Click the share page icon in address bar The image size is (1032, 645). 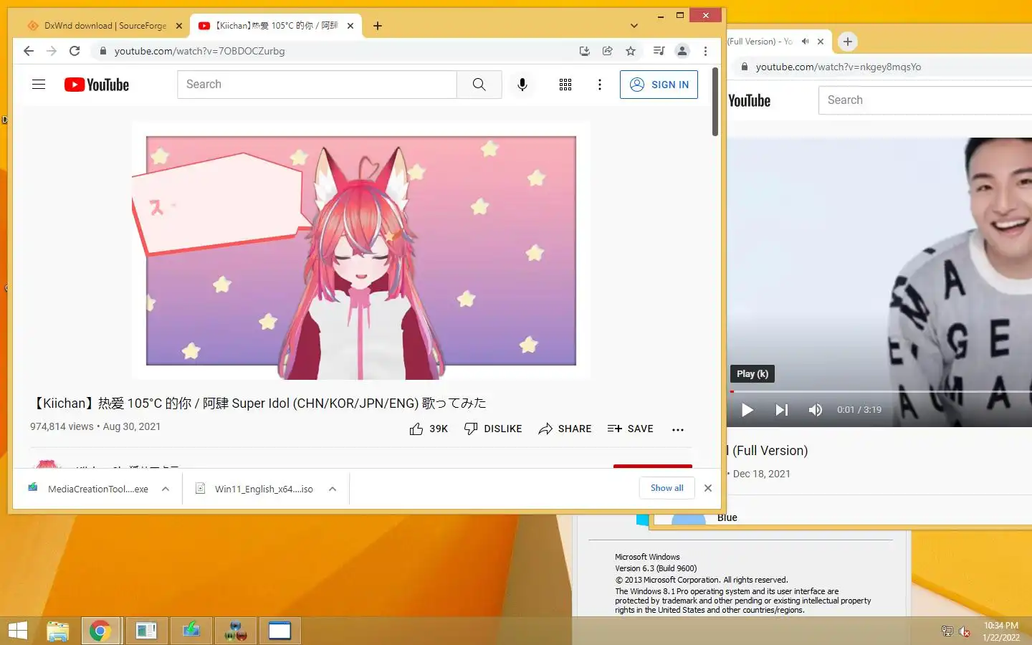608,51
